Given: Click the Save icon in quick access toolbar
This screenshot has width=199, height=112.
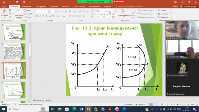Looking at the screenshot, I should click(4, 2).
